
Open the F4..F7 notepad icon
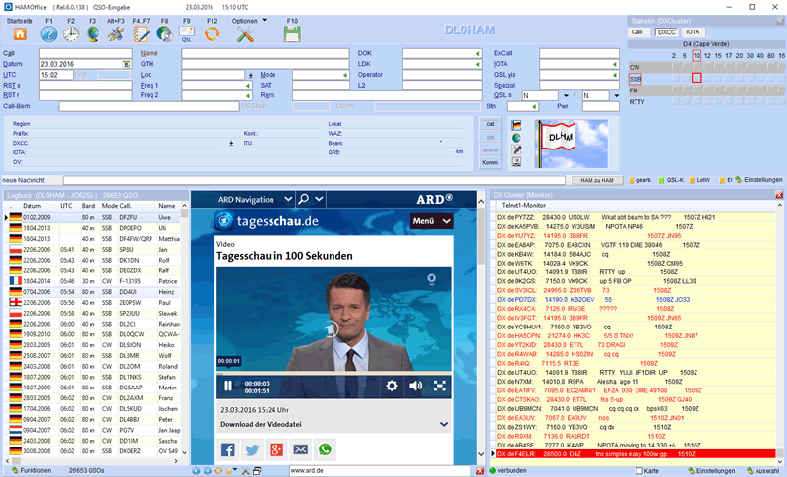141,34
